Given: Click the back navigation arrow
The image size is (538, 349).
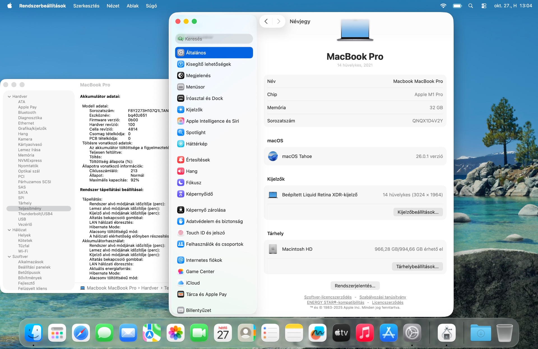Looking at the screenshot, I should pos(266,21).
